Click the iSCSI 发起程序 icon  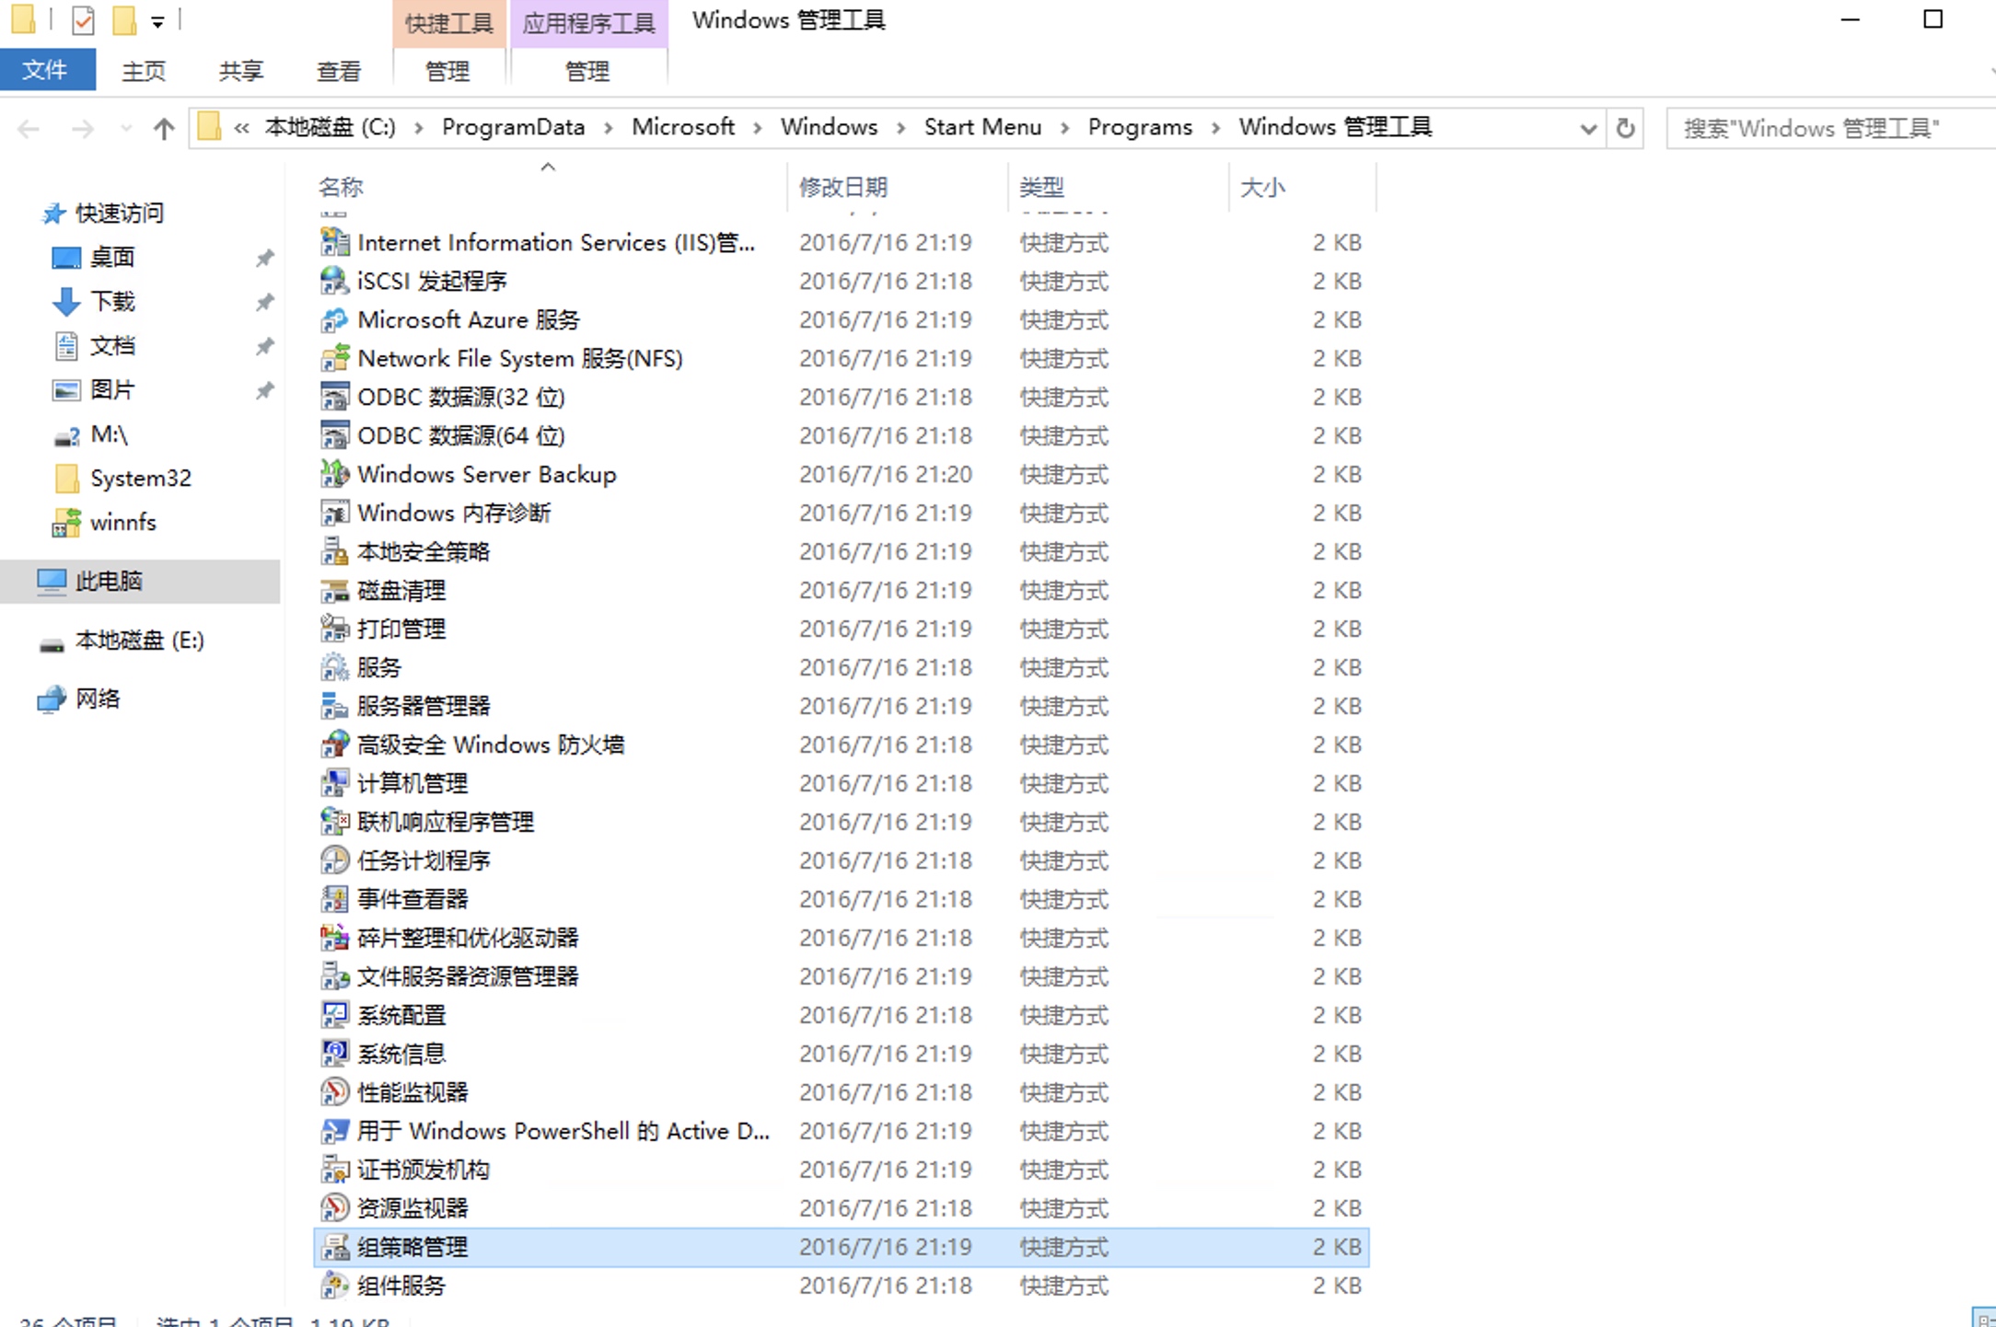(334, 281)
